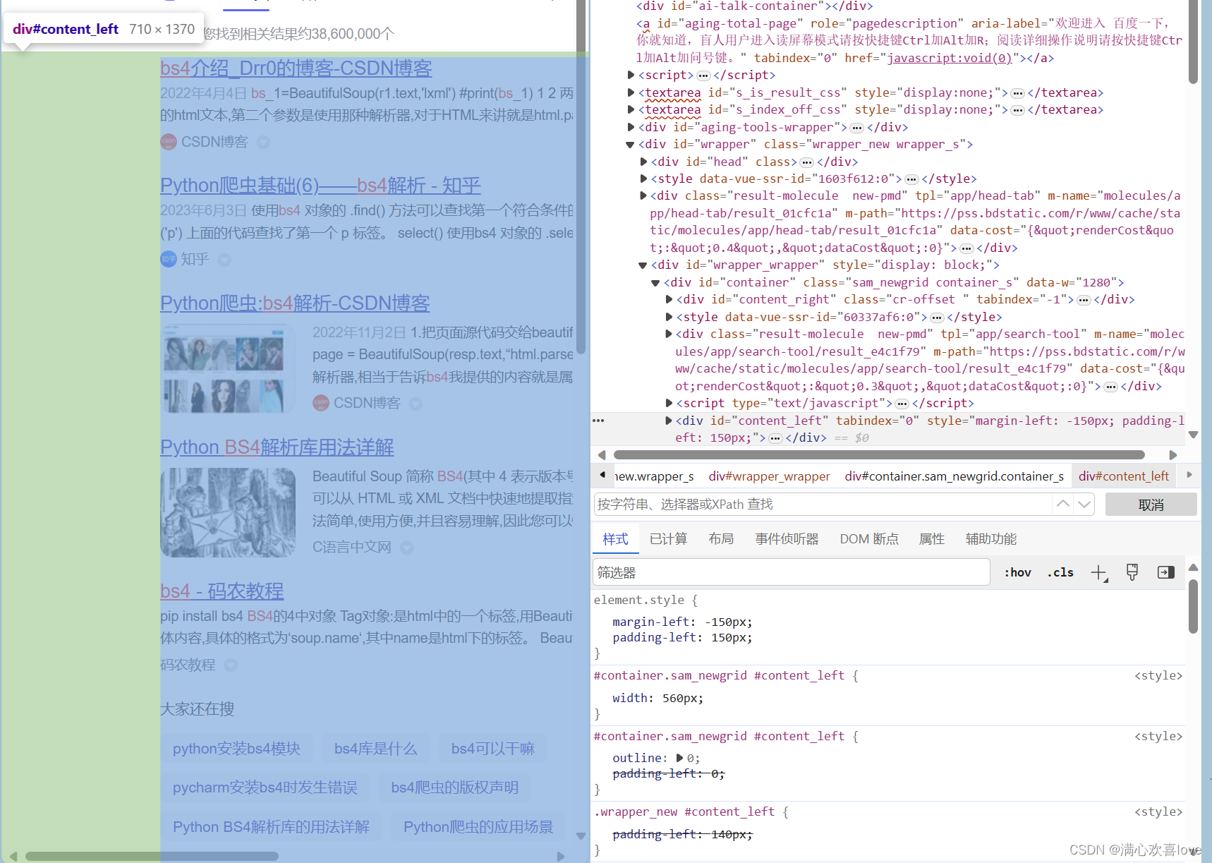
Task: Switch to the 事件侦听器 tab
Action: pyautogui.click(x=787, y=539)
